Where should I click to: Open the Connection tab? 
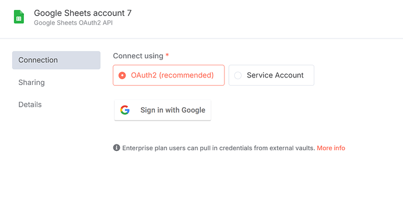[56, 60]
